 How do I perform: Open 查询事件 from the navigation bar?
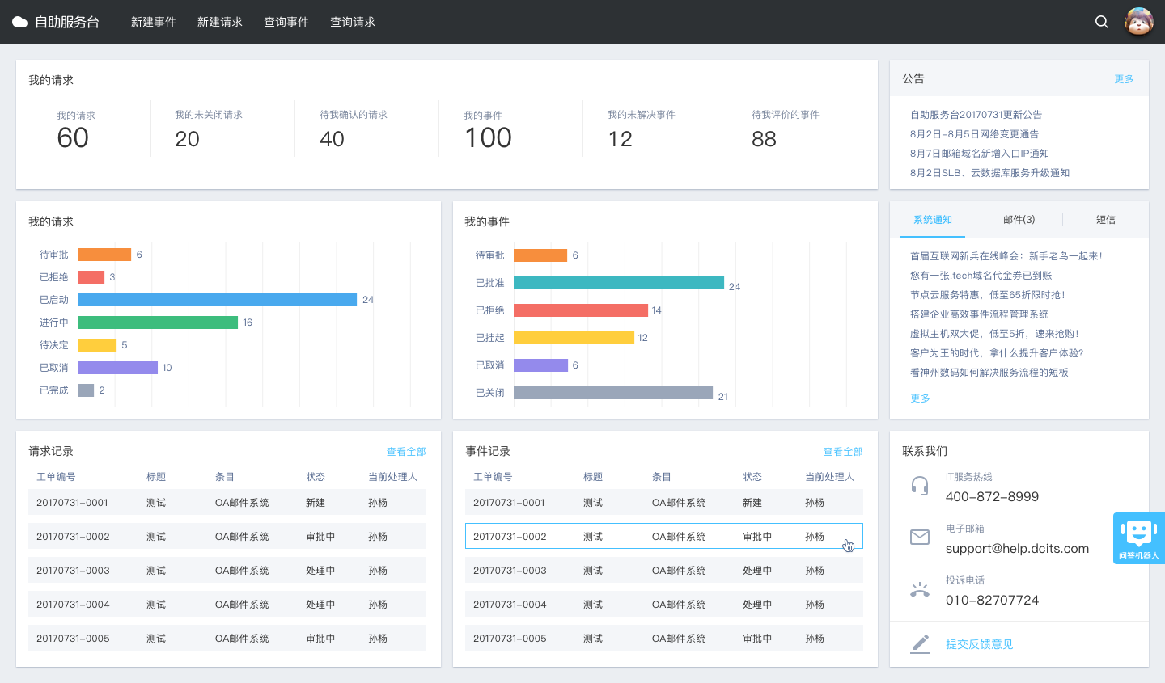286,22
